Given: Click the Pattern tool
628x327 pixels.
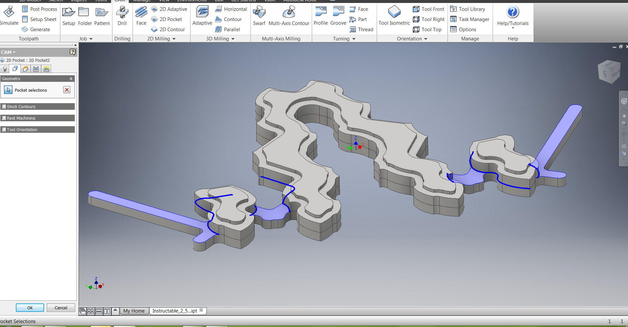Looking at the screenshot, I should point(102,16).
